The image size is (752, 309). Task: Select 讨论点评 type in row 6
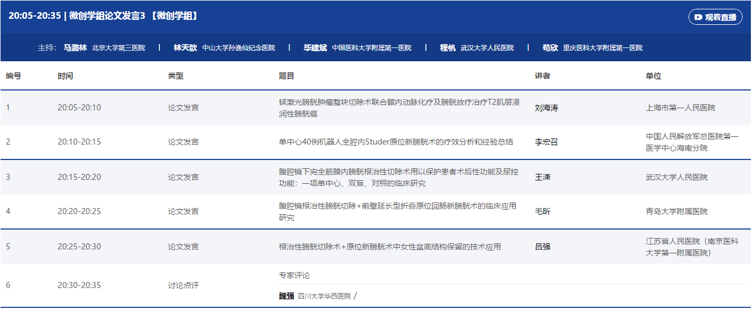[183, 285]
